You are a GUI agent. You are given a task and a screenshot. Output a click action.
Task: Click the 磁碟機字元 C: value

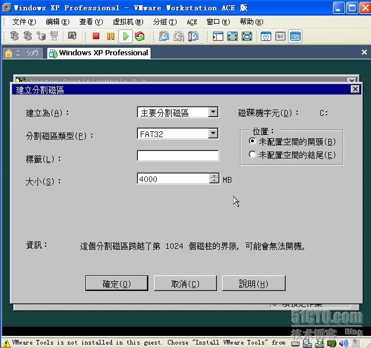(x=324, y=113)
